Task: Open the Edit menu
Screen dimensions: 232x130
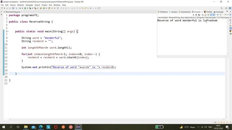Action: (x=7, y=5)
